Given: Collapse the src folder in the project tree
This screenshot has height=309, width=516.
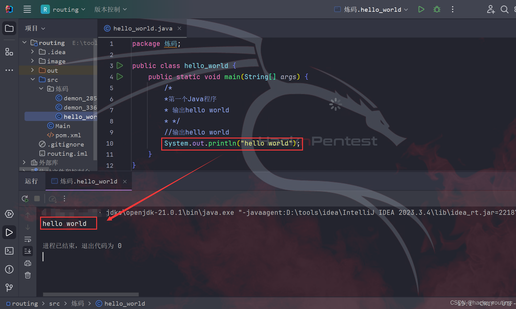Looking at the screenshot, I should point(33,79).
